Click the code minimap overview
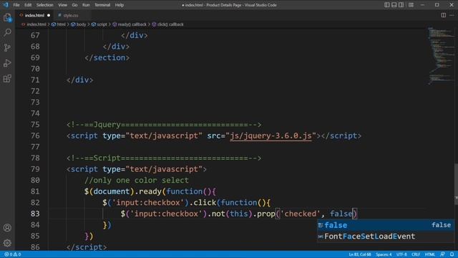Screen dimensions: 458x258 pyautogui.click(x=441, y=56)
